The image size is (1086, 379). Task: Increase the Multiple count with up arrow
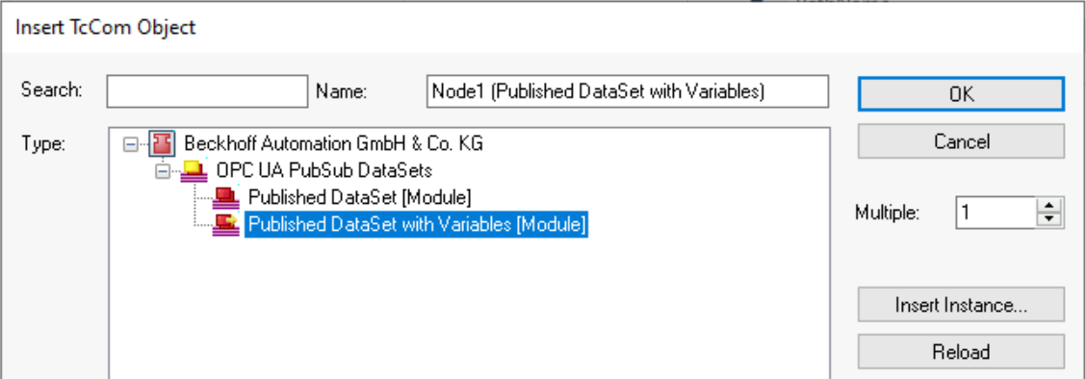coord(1050,206)
